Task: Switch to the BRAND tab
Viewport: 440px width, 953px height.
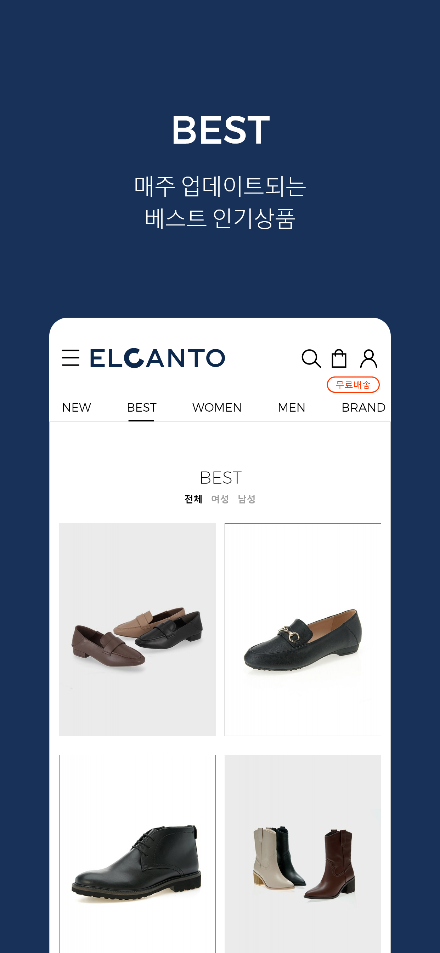Action: (x=363, y=407)
